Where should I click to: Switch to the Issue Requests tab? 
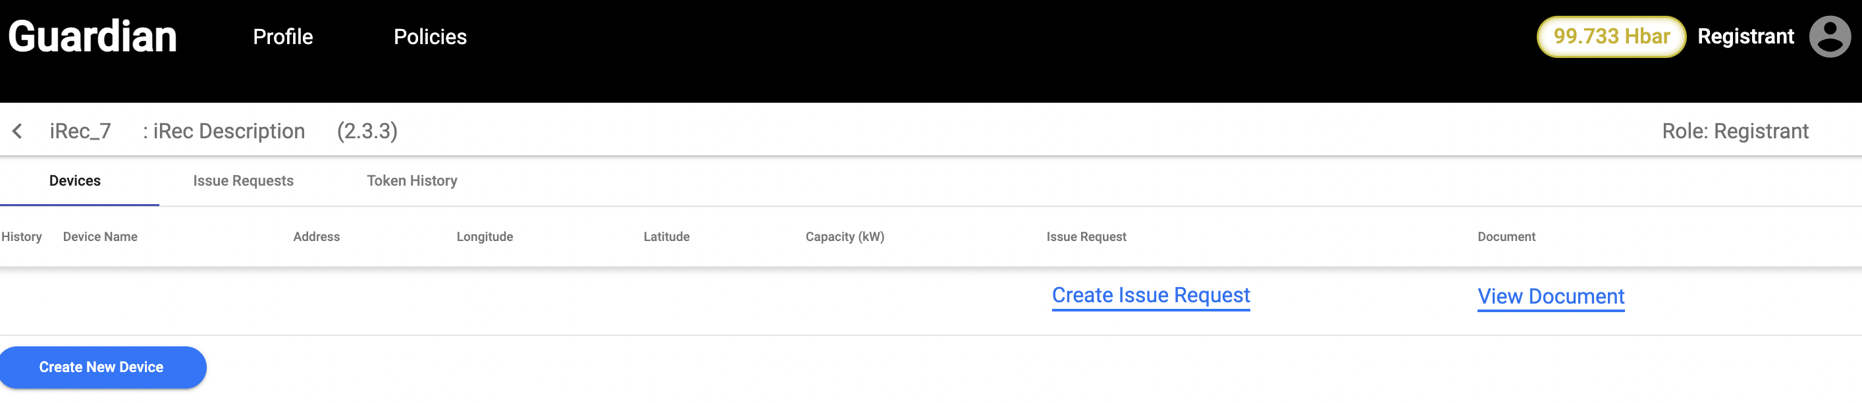tap(243, 181)
